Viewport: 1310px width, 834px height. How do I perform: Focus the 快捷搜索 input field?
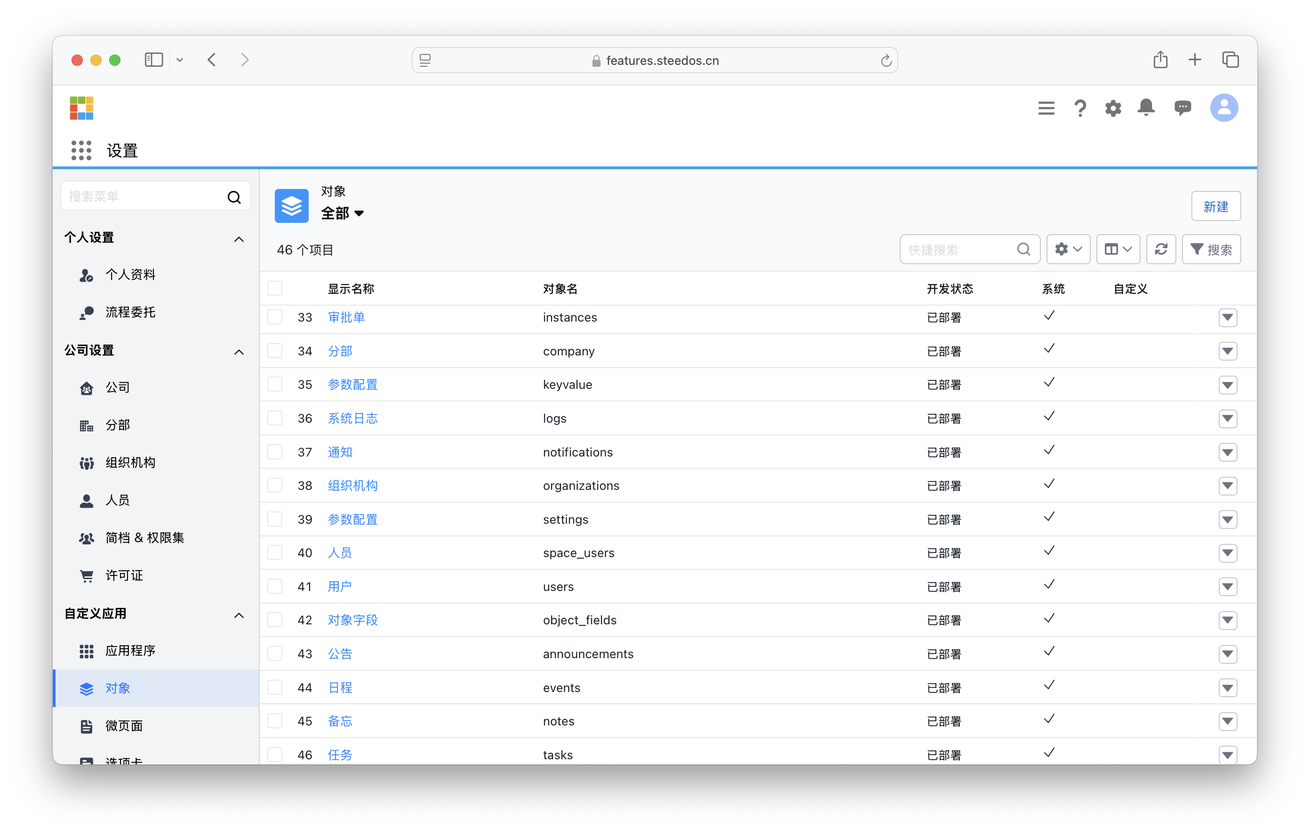coord(969,250)
